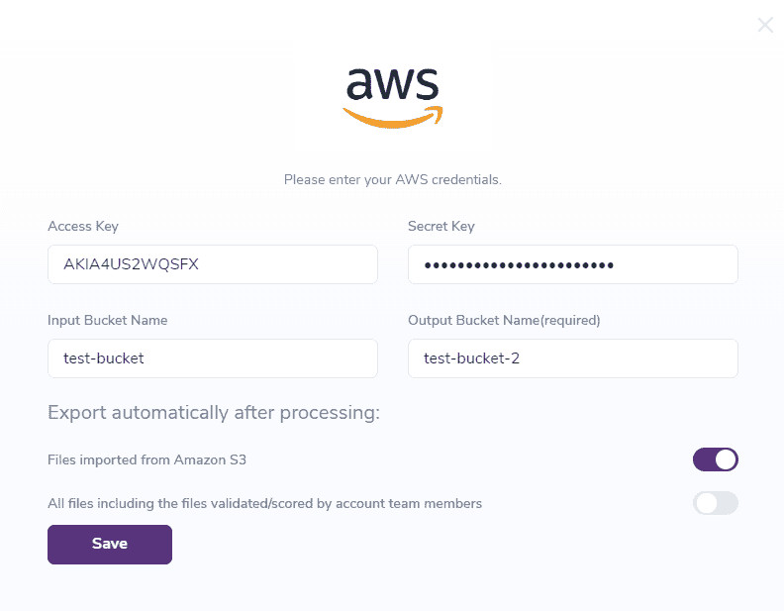Click the orange AWS smile arrow
The width and height of the screenshot is (784, 611).
point(393,118)
